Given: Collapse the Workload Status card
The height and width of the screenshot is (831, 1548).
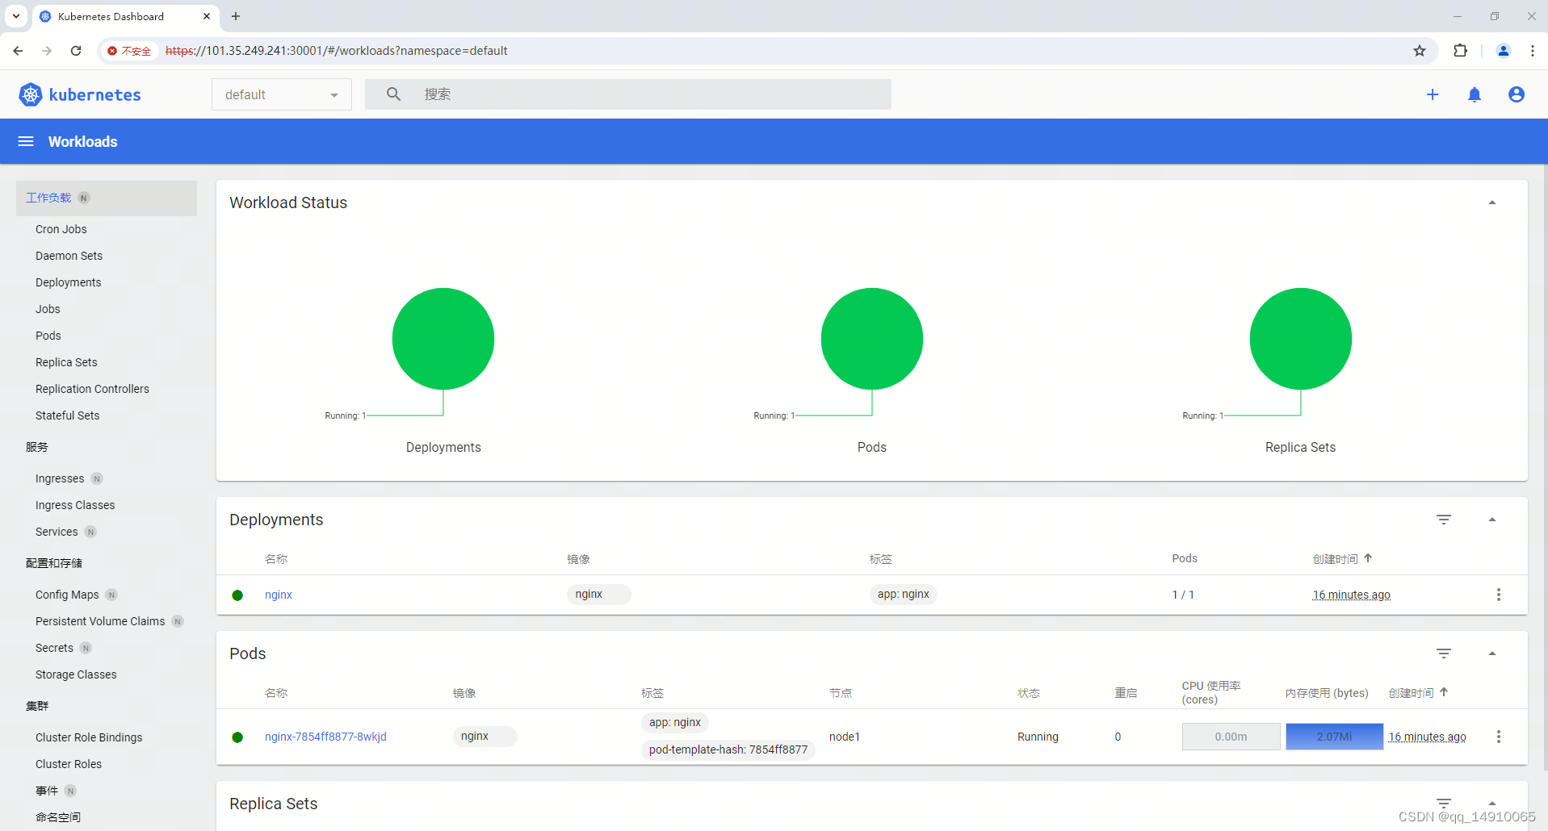Looking at the screenshot, I should 1492,203.
